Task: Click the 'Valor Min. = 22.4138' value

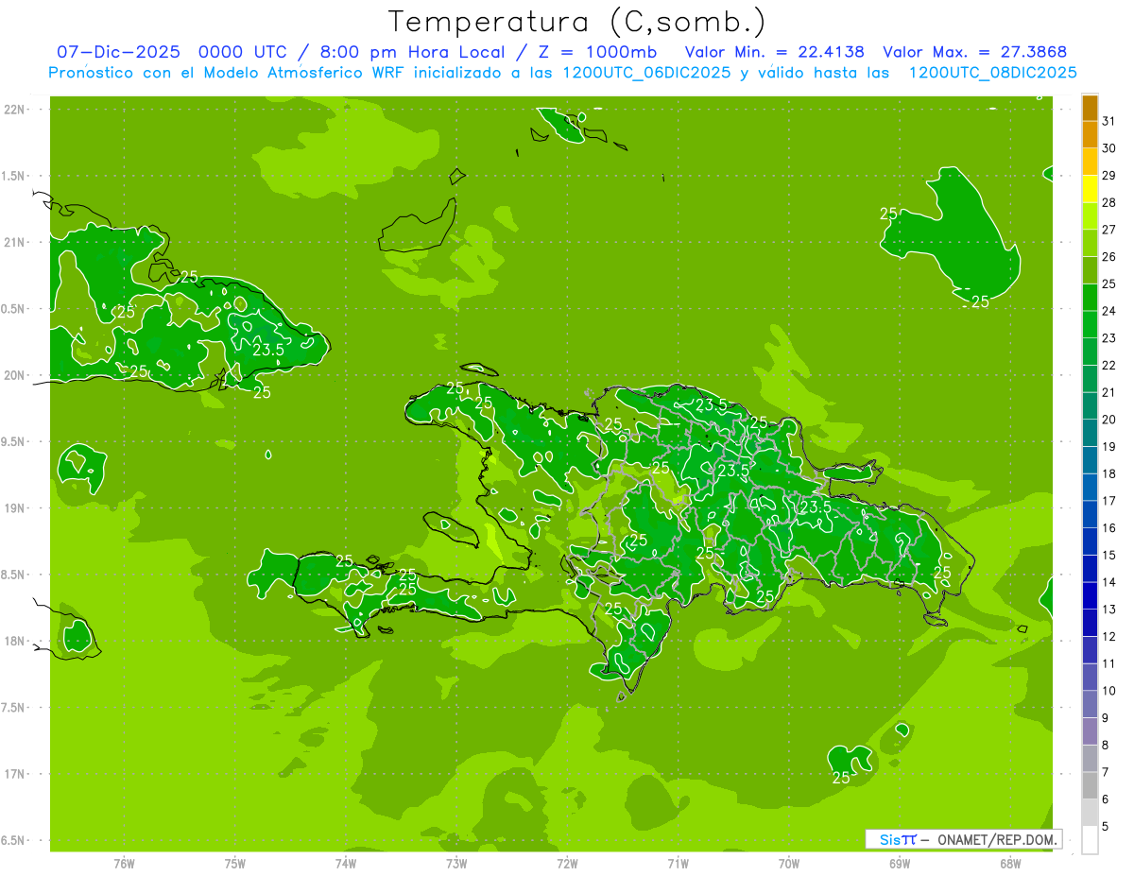Action: pos(775,52)
